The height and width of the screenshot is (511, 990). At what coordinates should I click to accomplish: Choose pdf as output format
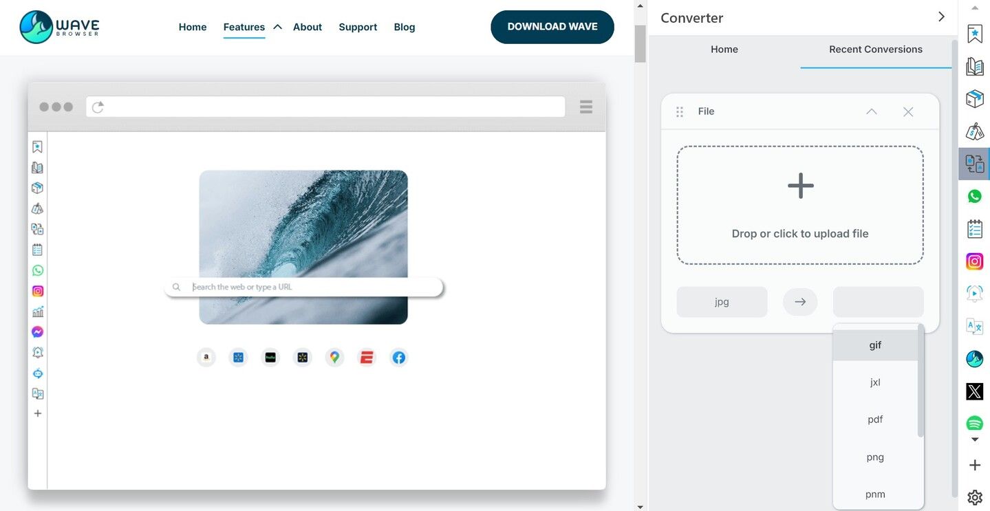pos(874,420)
